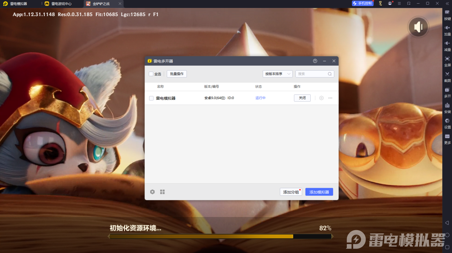Switch to 金铲铲之战 tab
This screenshot has height=253, width=452.
click(101, 4)
